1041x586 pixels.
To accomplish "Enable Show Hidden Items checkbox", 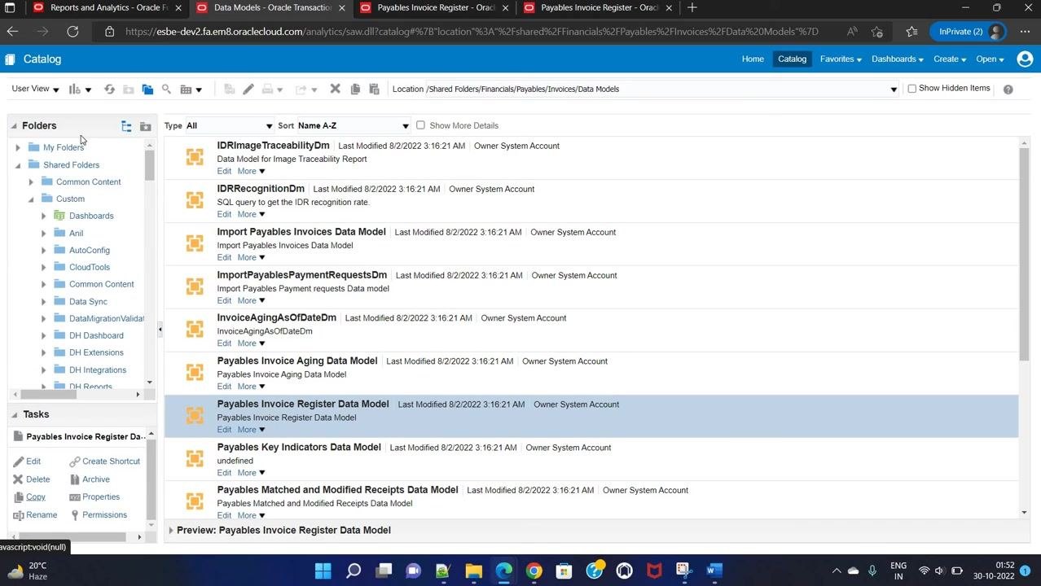I will pyautogui.click(x=912, y=88).
